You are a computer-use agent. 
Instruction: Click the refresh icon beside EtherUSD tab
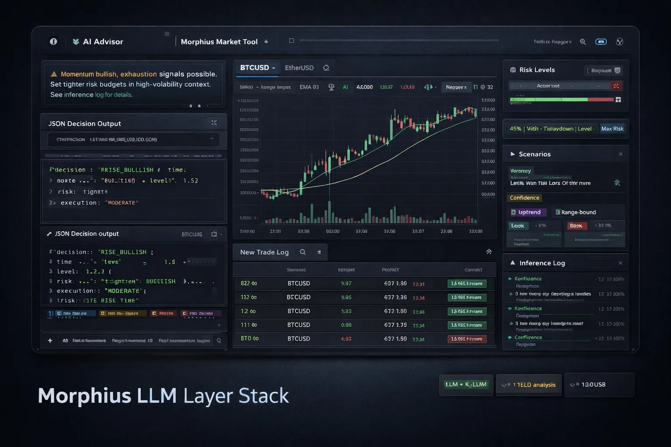pos(326,68)
